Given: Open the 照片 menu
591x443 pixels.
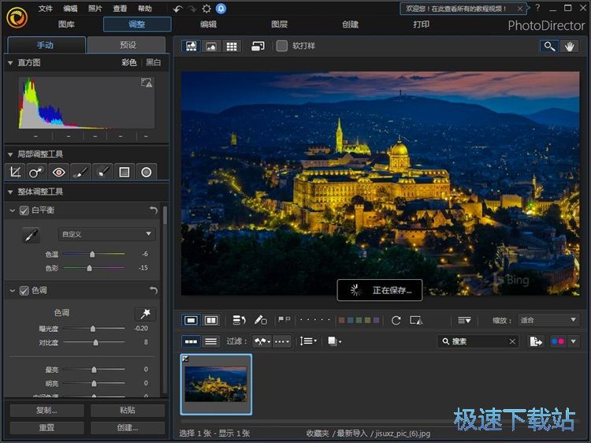Looking at the screenshot, I should coord(95,9).
